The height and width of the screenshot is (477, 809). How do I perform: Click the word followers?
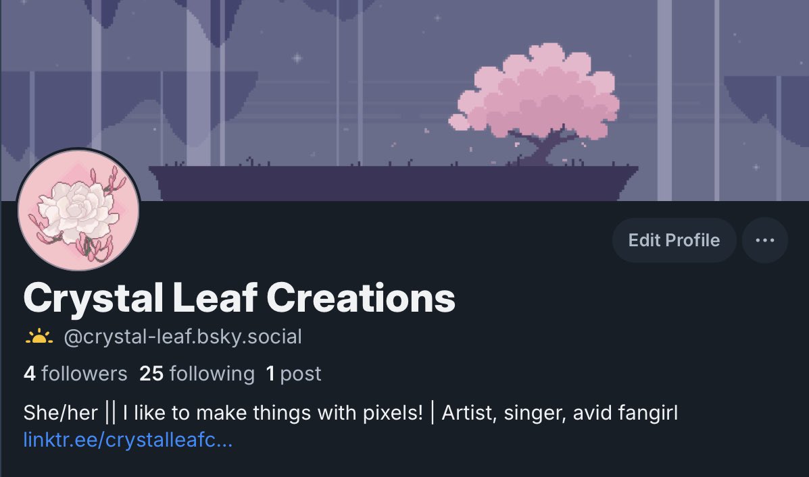tap(84, 374)
